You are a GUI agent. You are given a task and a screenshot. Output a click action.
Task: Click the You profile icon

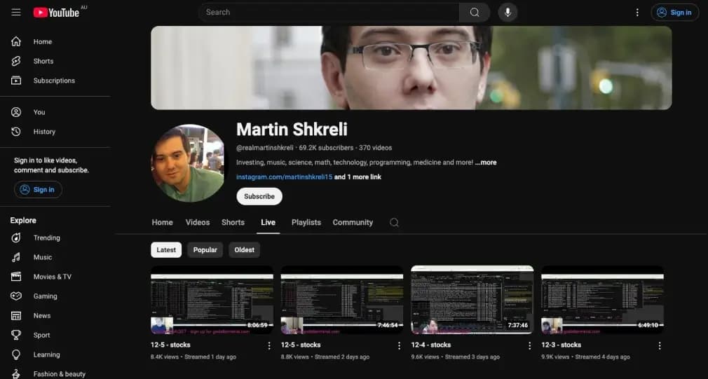[16, 112]
